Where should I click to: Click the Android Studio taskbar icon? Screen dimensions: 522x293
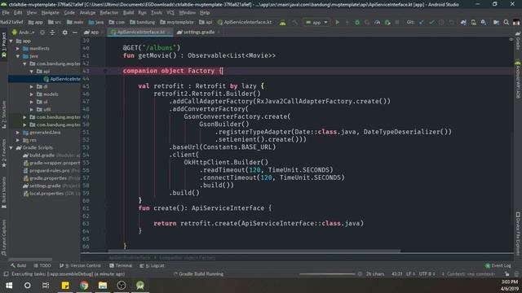coord(140,286)
